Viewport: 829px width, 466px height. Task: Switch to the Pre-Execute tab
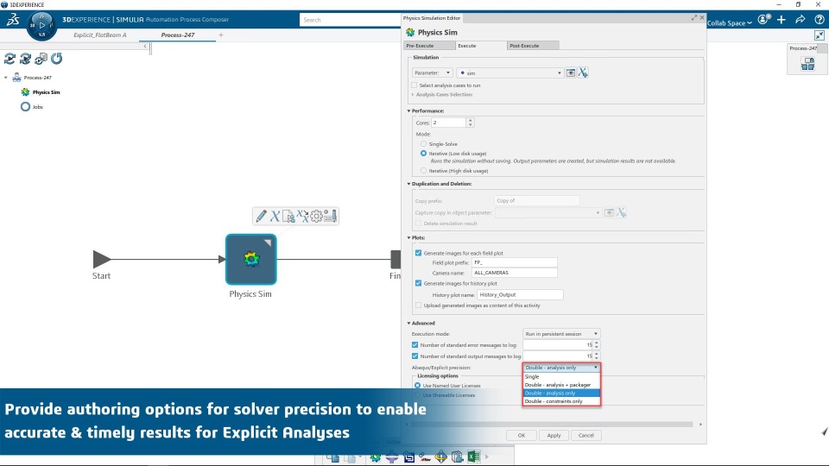(x=429, y=46)
